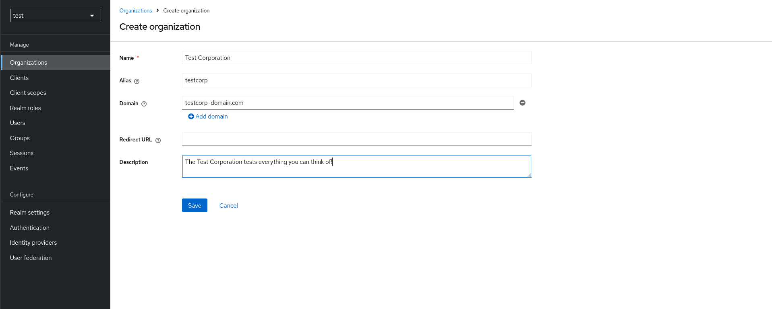Screen dimensions: 772x309
Task: Grab the Description textarea resize handle
Action: click(x=529, y=175)
